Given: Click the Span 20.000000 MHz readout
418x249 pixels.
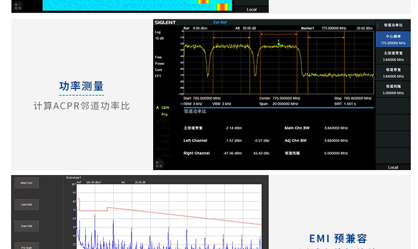Looking at the screenshot, I should 278,103.
